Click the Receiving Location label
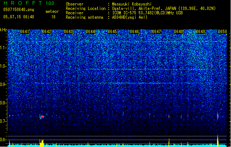Viewport: 231px width, 147px height. [86, 8]
